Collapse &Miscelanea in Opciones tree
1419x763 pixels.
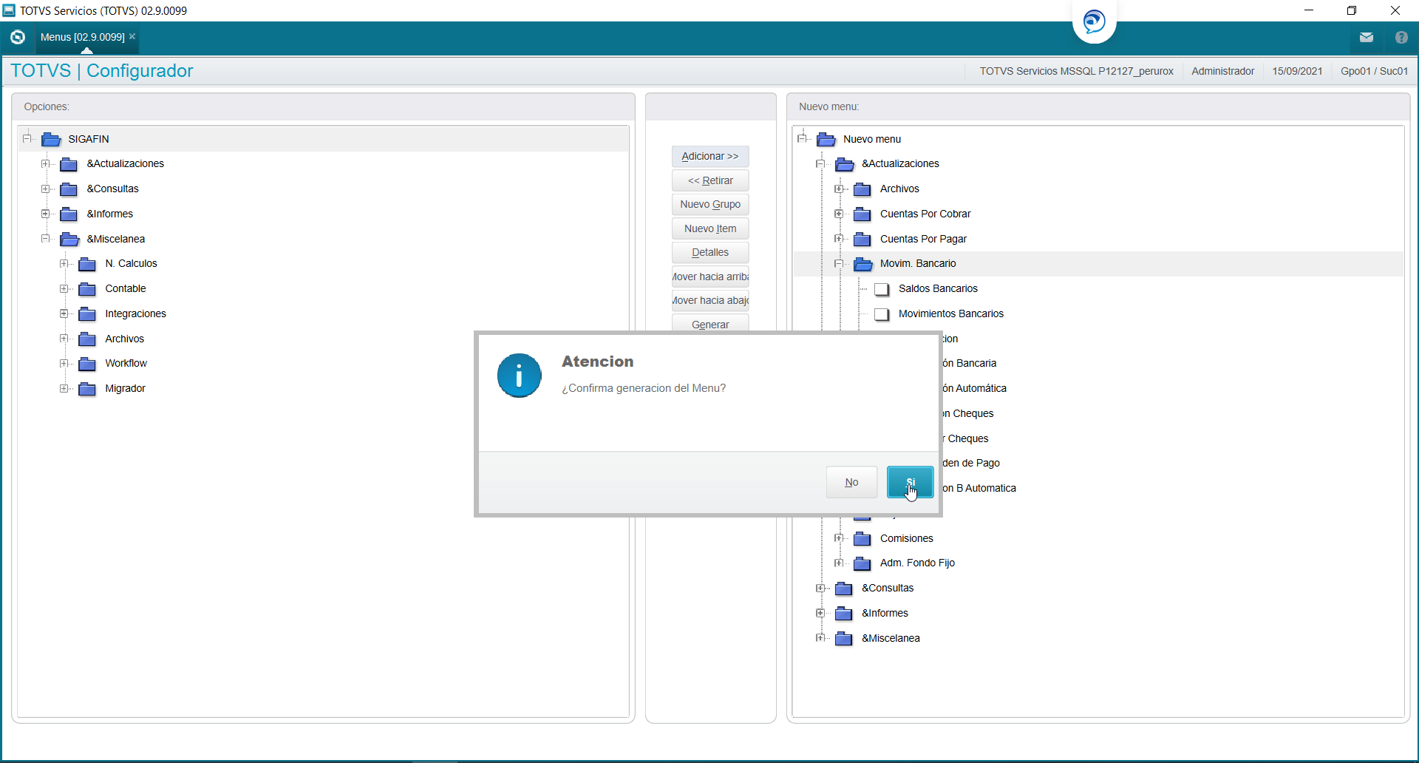pos(46,239)
